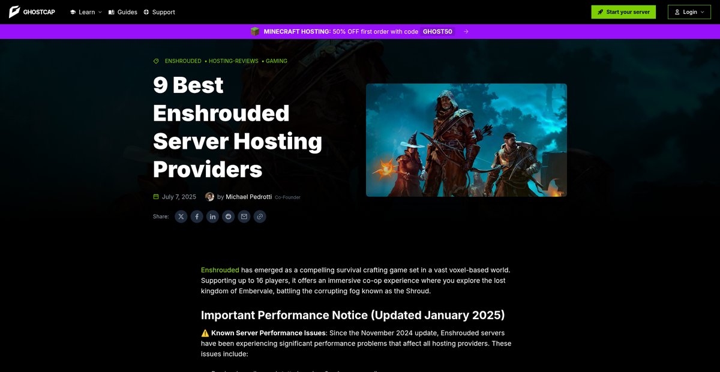
Task: Select the GAMING tag
Action: click(x=277, y=61)
